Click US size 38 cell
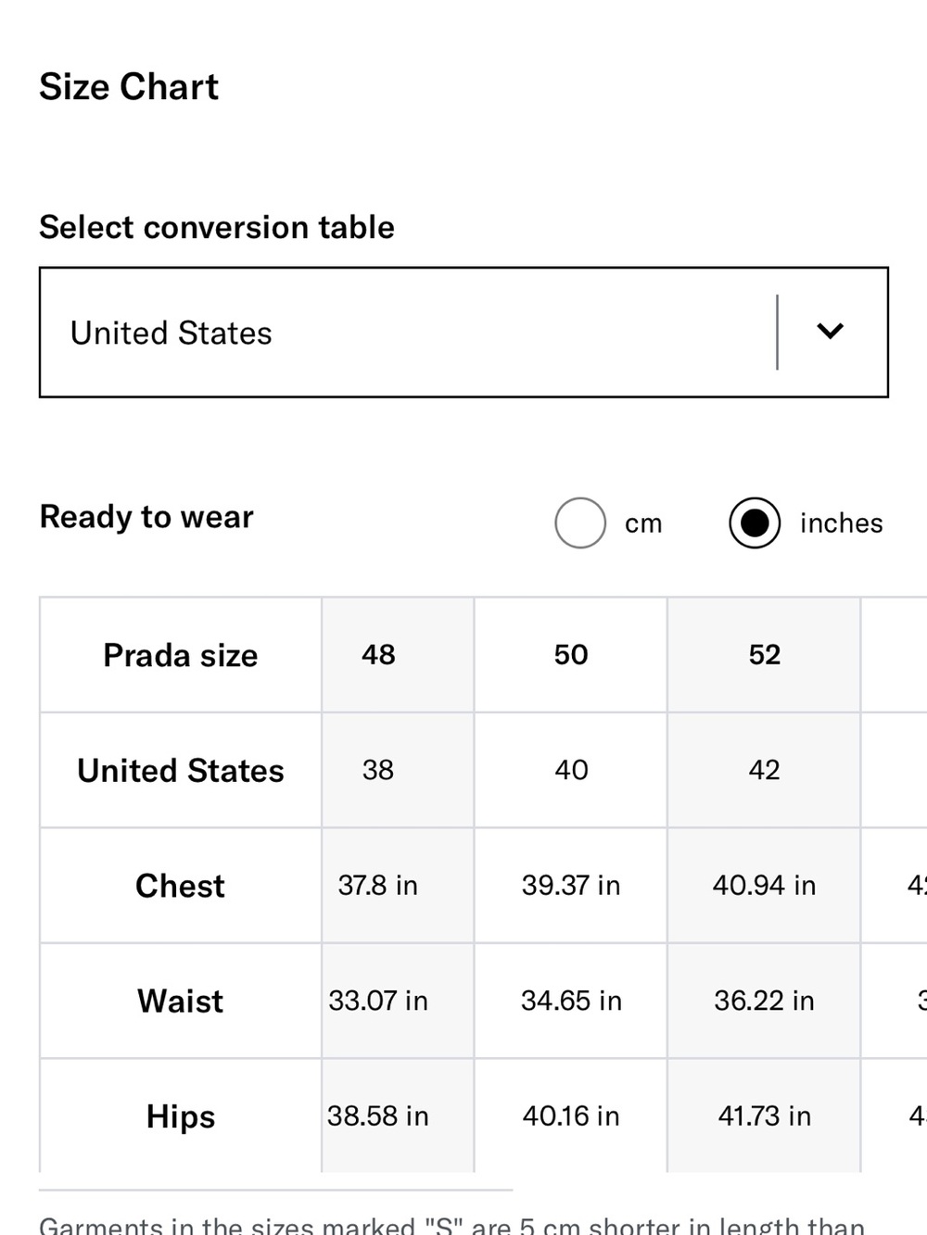 click(398, 771)
